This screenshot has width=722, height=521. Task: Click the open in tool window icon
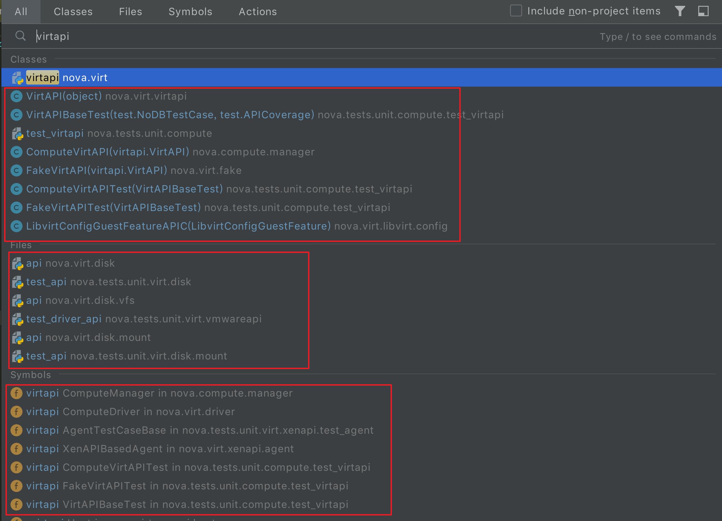[x=703, y=11]
